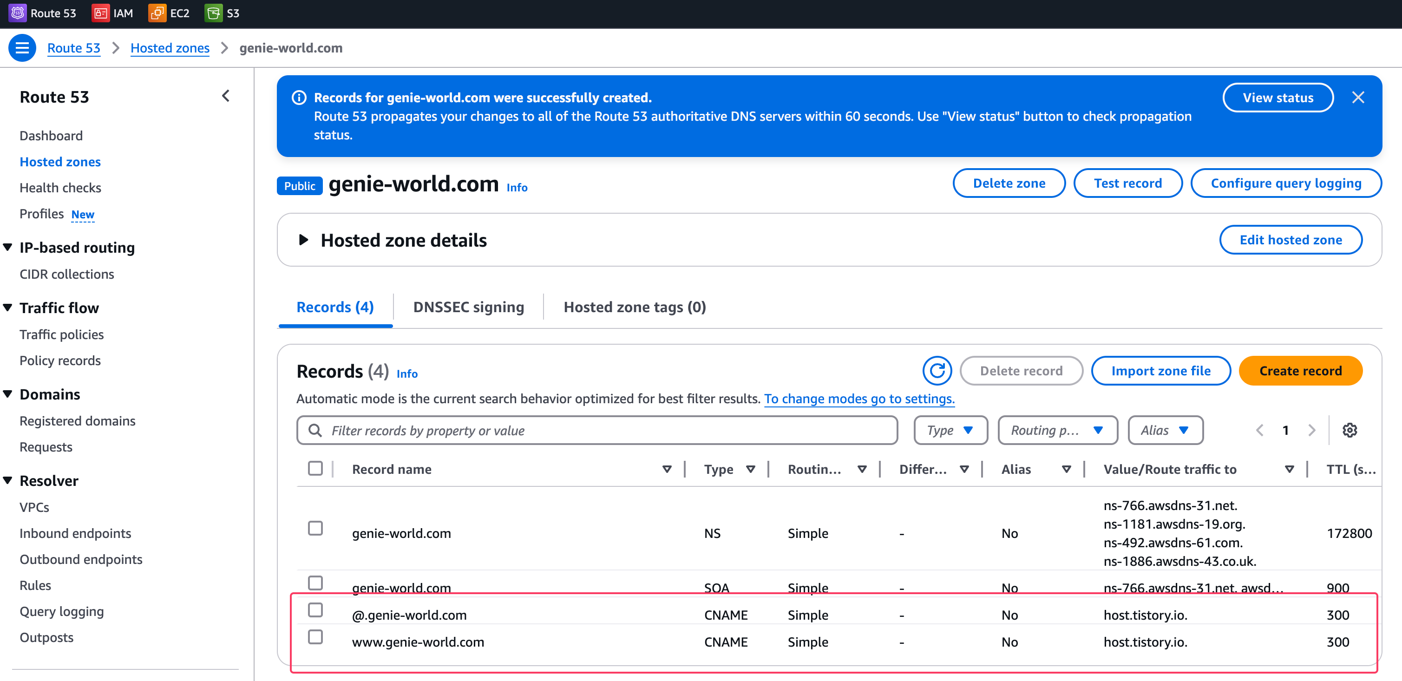Open the Type filter dropdown
This screenshot has width=1402, height=681.
click(950, 430)
